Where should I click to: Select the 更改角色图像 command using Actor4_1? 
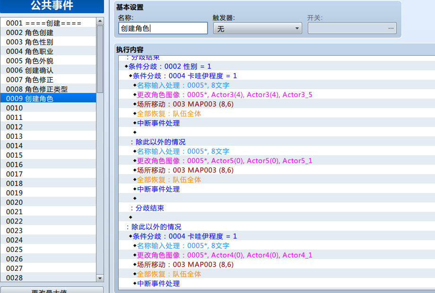click(277, 255)
